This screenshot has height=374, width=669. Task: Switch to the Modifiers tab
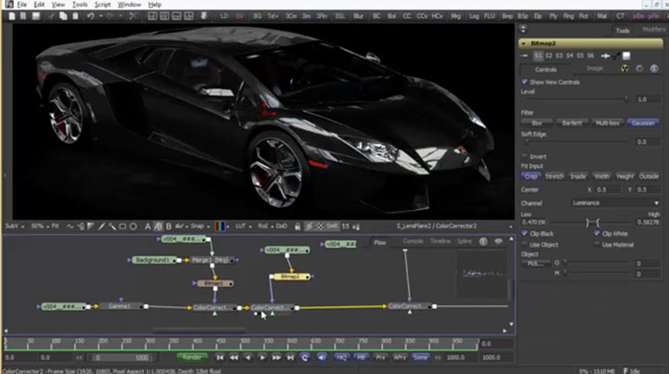653,30
